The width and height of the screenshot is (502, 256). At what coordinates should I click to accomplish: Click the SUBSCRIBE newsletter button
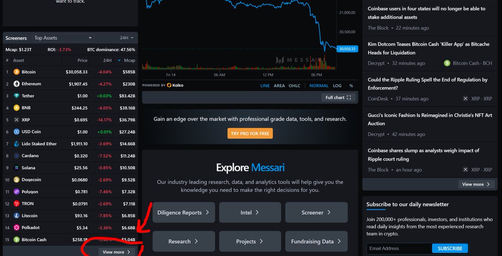coord(450,248)
